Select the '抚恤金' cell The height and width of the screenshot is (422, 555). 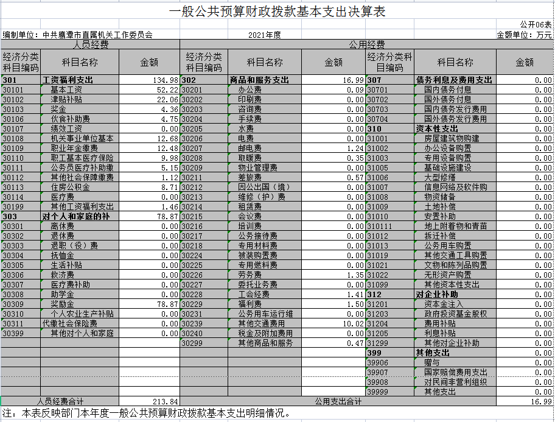(80, 255)
